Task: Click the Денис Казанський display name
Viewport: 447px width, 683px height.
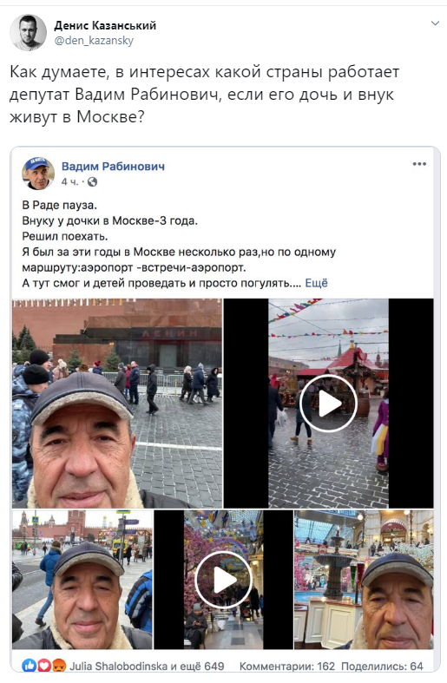Action: click(x=105, y=26)
